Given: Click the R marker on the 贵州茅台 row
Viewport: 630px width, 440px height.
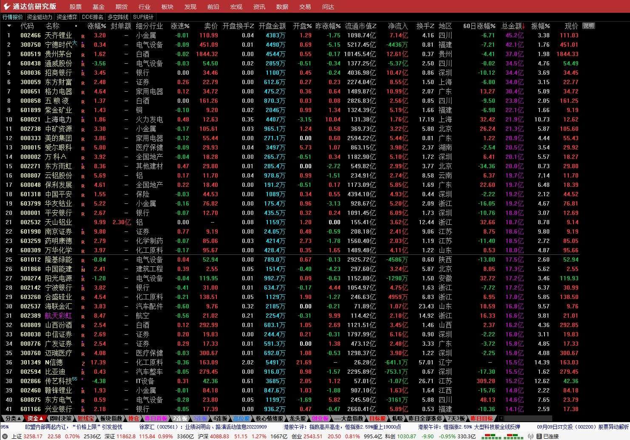Looking at the screenshot, I should tap(83, 55).
